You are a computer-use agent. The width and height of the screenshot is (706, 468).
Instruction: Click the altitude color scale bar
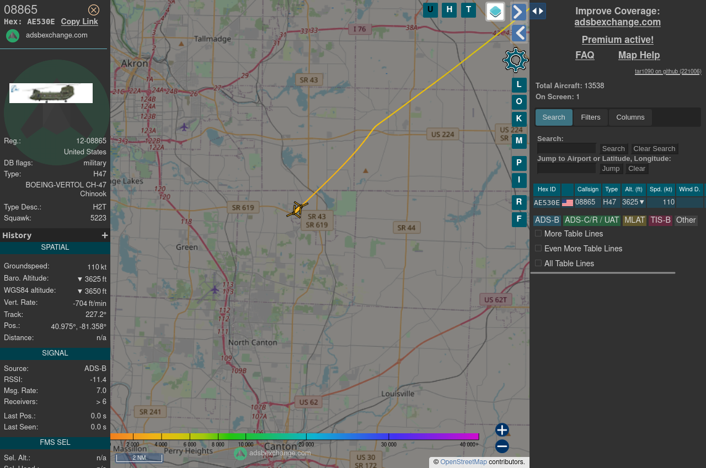click(x=295, y=437)
